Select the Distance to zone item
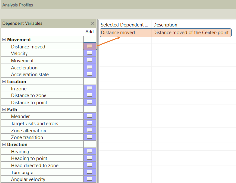This screenshot has width=236, height=183. click(29, 95)
